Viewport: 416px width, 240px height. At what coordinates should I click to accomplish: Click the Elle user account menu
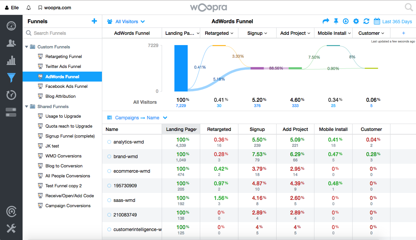[x=12, y=8]
